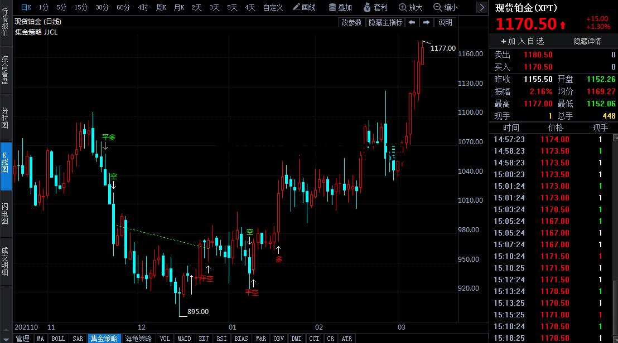Click 加入自选 to add to watchlist
The image size is (618, 343).
click(x=523, y=41)
